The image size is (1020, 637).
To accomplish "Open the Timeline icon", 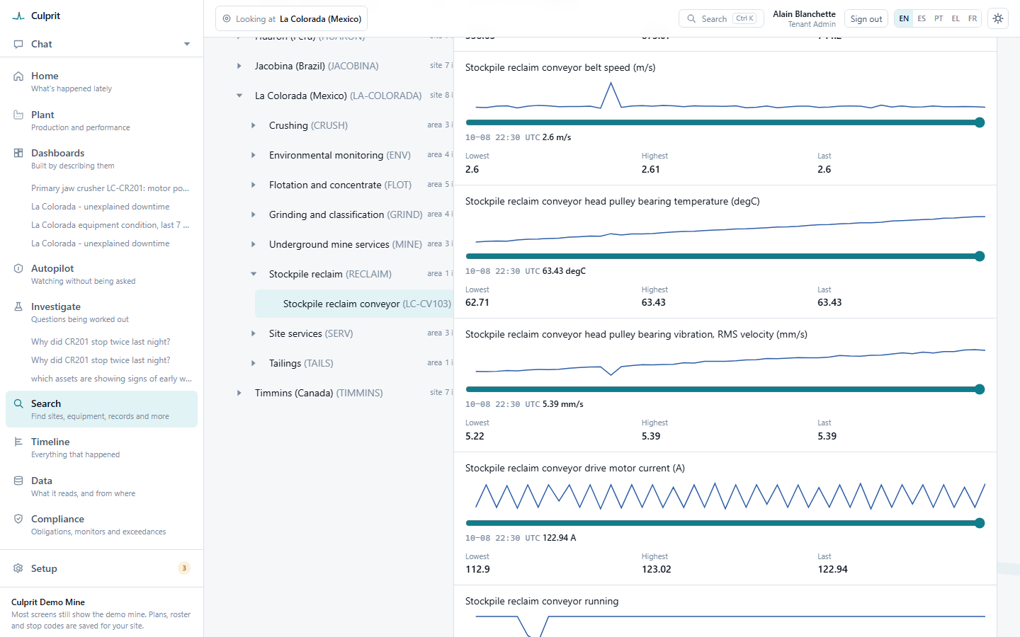I will [x=18, y=442].
